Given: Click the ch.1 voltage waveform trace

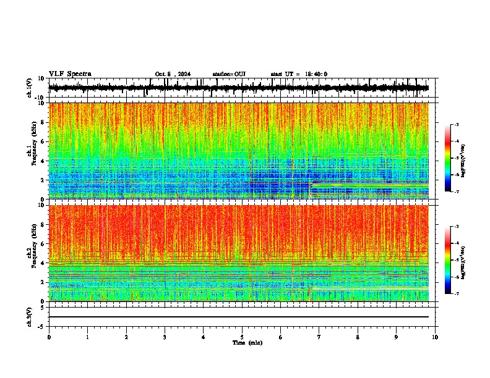Looking at the screenshot, I should (x=239, y=88).
